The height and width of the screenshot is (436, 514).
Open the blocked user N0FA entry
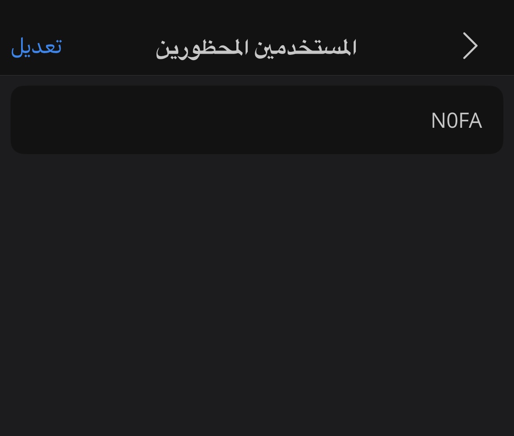257,120
